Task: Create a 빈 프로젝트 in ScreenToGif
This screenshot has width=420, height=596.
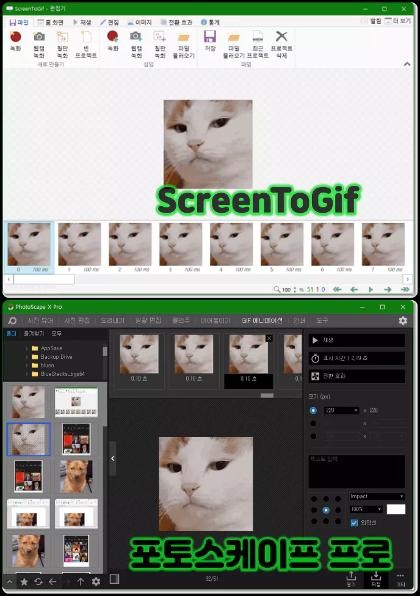Action: coord(86,44)
